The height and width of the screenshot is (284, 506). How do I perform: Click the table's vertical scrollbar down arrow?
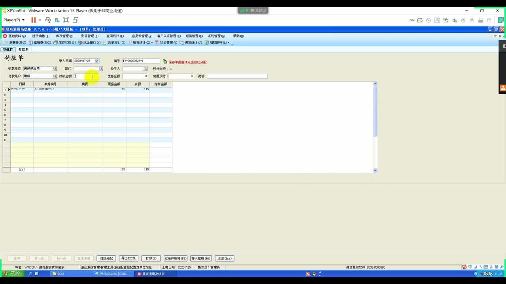pos(375,170)
